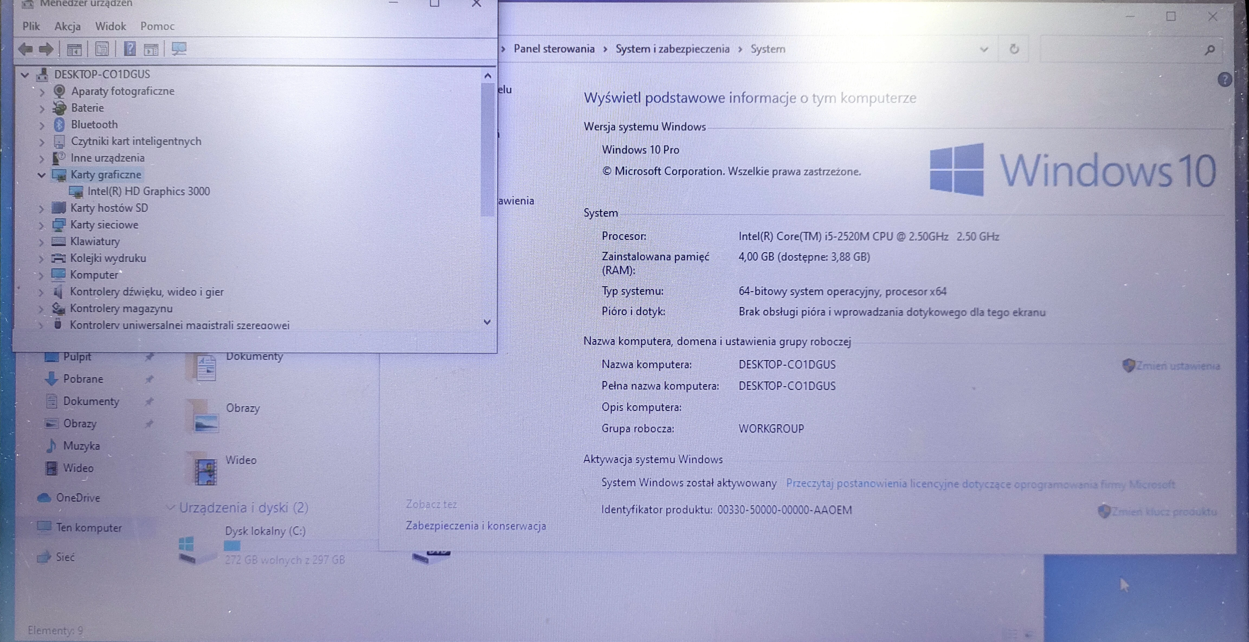Viewport: 1249px width, 642px height.
Task: Click help icon in System window
Action: (1225, 79)
